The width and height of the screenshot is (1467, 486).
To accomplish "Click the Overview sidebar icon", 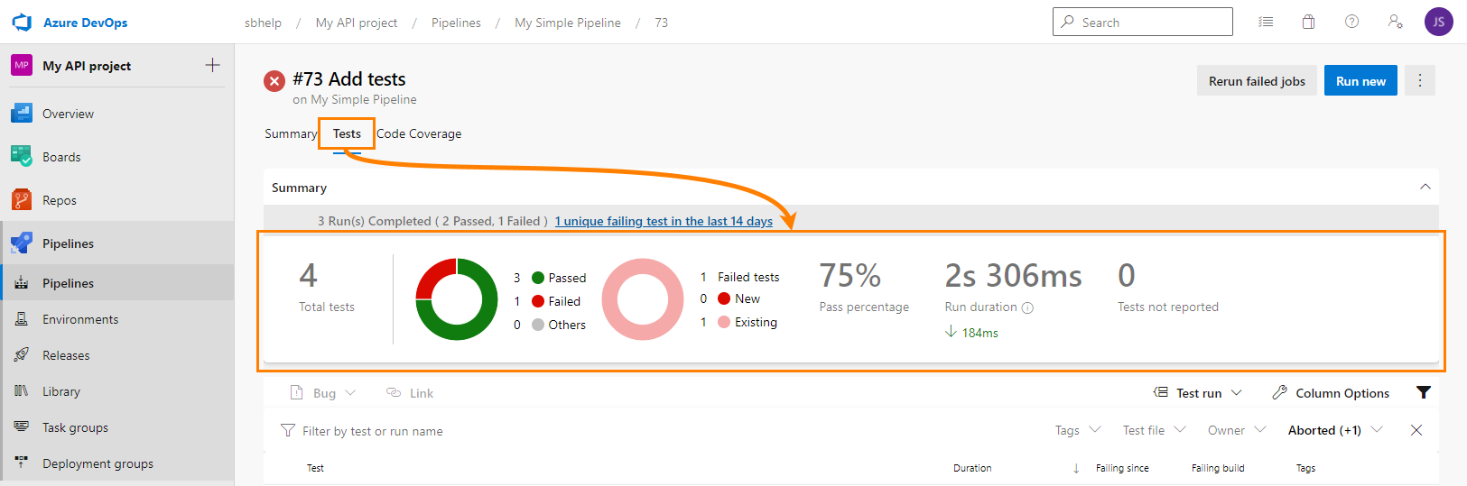I will (x=22, y=114).
